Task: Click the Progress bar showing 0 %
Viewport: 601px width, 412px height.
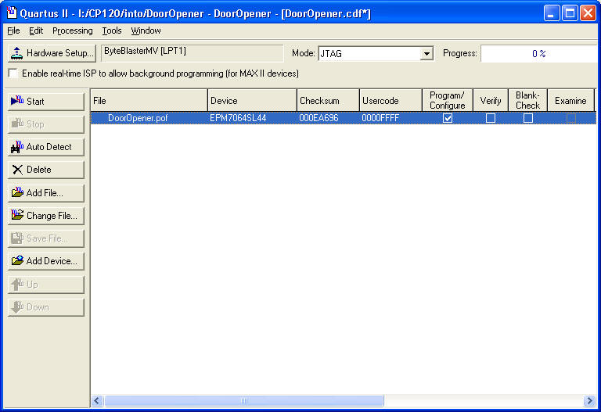Action: point(539,54)
